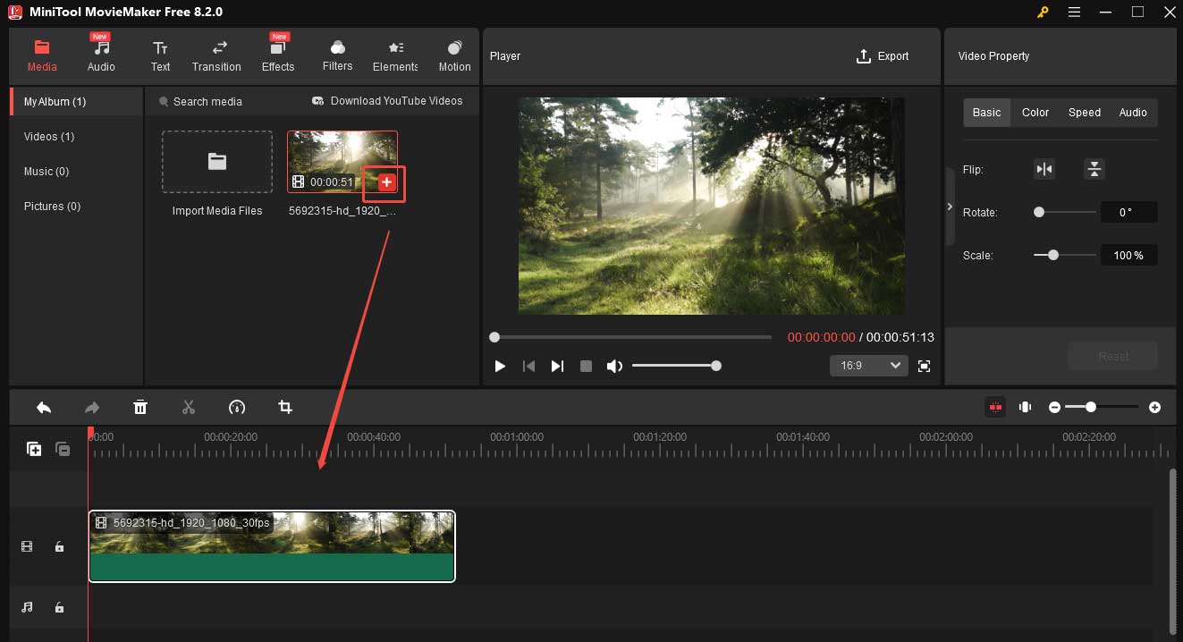Viewport: 1183px width, 642px height.
Task: Click the remove track icon
Action: pos(63,449)
